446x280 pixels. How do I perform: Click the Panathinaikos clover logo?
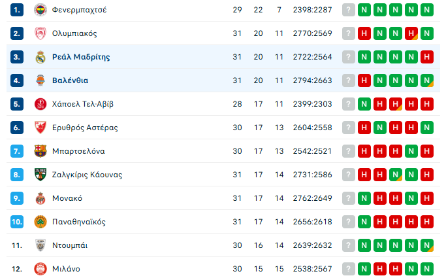(x=40, y=222)
